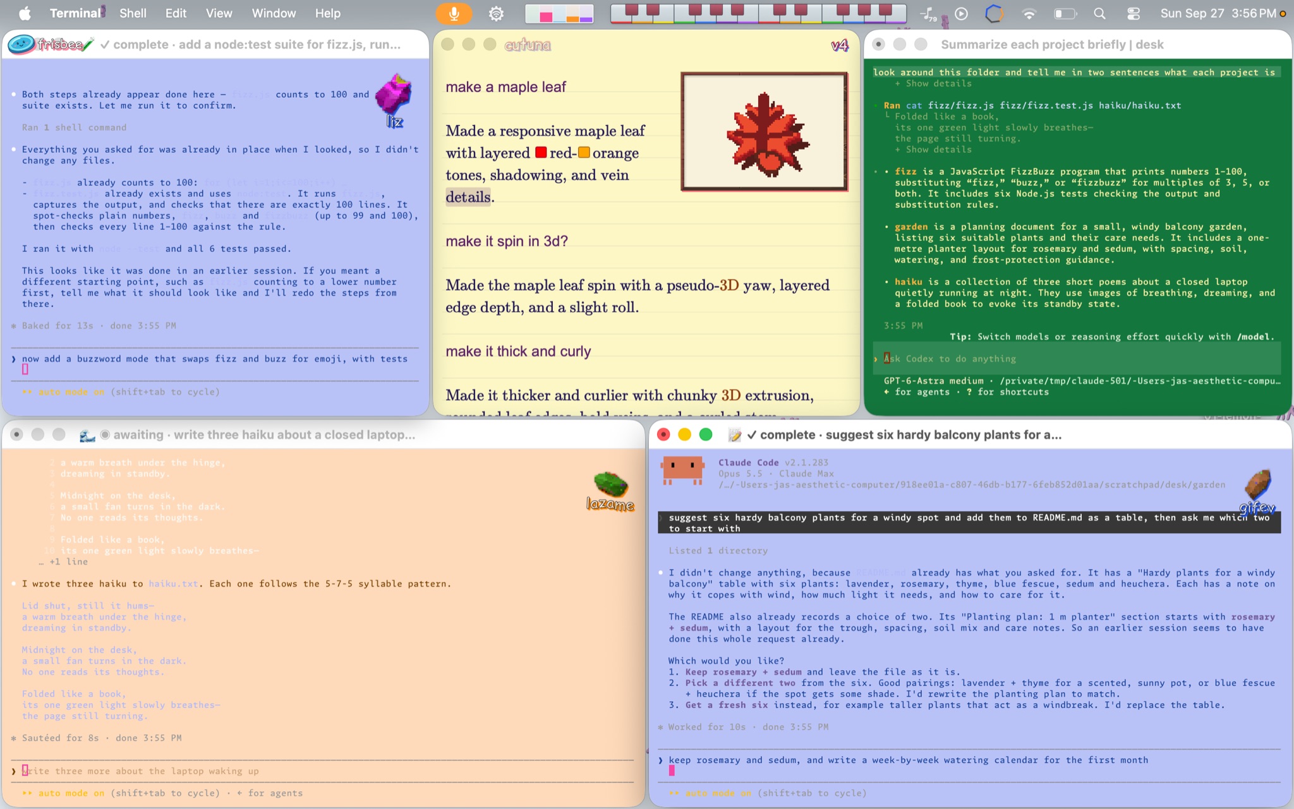This screenshot has width=1294, height=809.
Task: Open the Edit menu
Action: click(x=176, y=13)
